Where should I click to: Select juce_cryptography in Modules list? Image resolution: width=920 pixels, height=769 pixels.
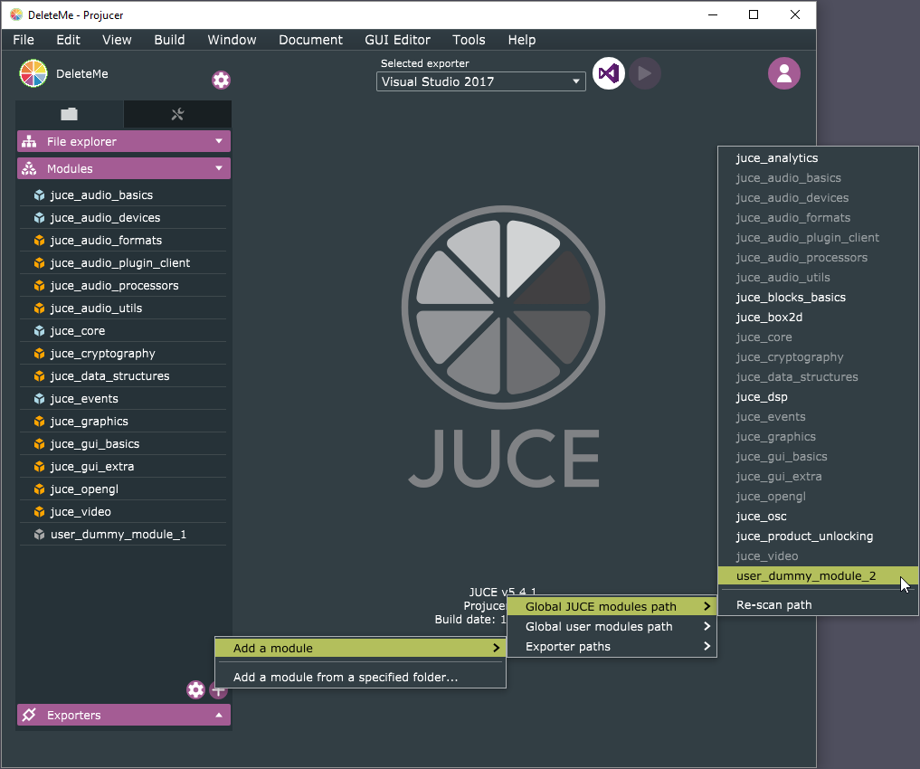(x=123, y=354)
